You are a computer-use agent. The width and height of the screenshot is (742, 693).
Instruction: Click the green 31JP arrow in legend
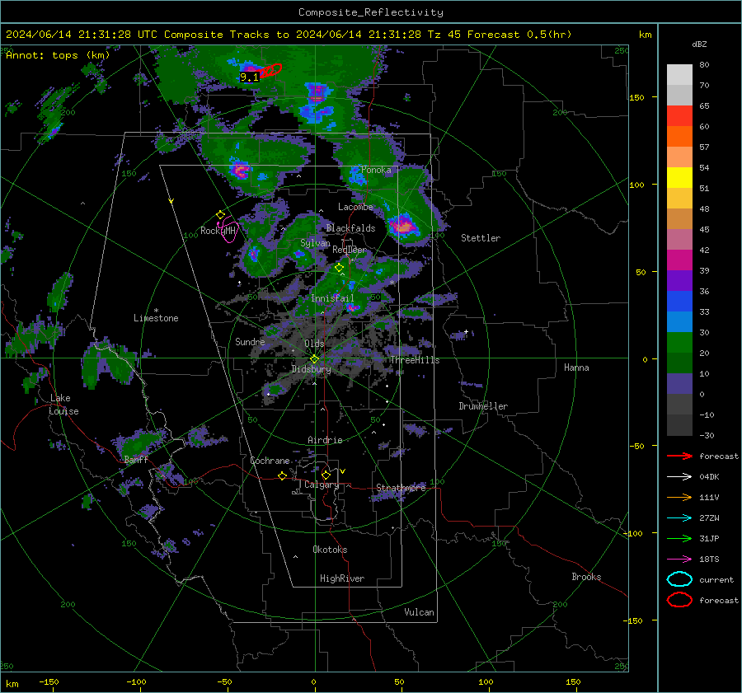(x=679, y=538)
